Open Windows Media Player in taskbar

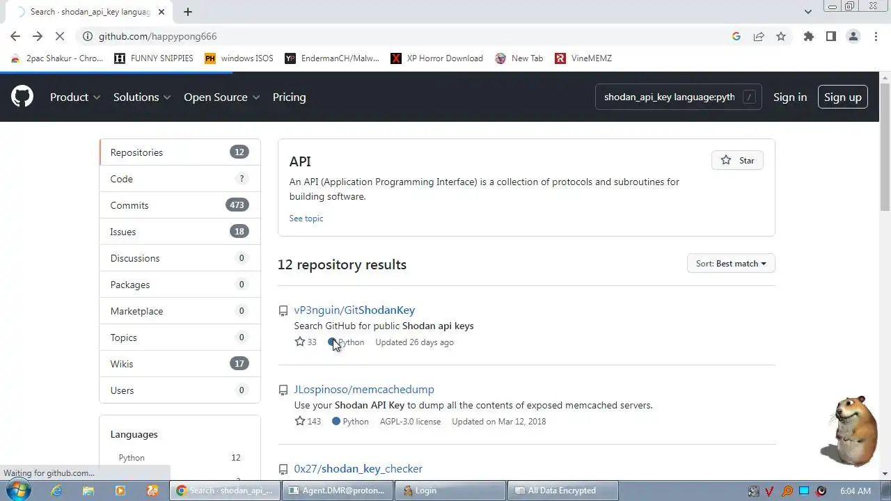click(x=120, y=491)
